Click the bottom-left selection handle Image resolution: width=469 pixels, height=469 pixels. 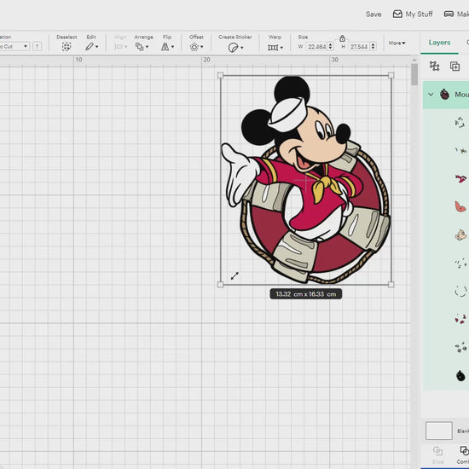point(221,285)
